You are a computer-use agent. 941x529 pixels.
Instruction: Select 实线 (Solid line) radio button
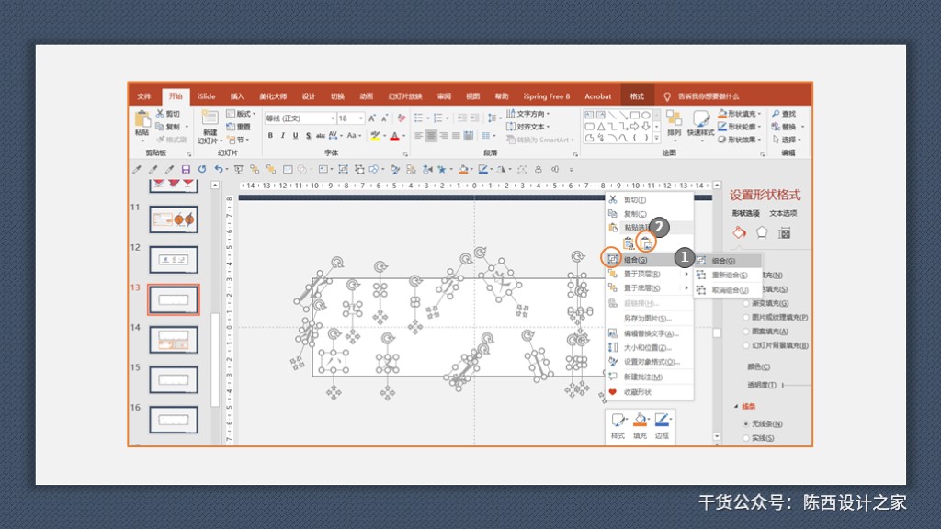[746, 438]
